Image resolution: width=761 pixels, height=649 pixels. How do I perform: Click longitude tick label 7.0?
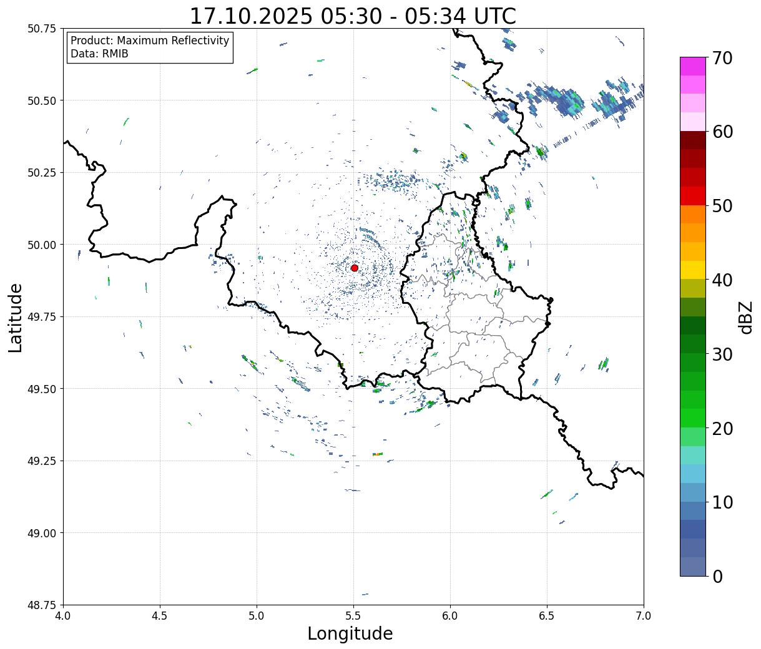point(644,616)
